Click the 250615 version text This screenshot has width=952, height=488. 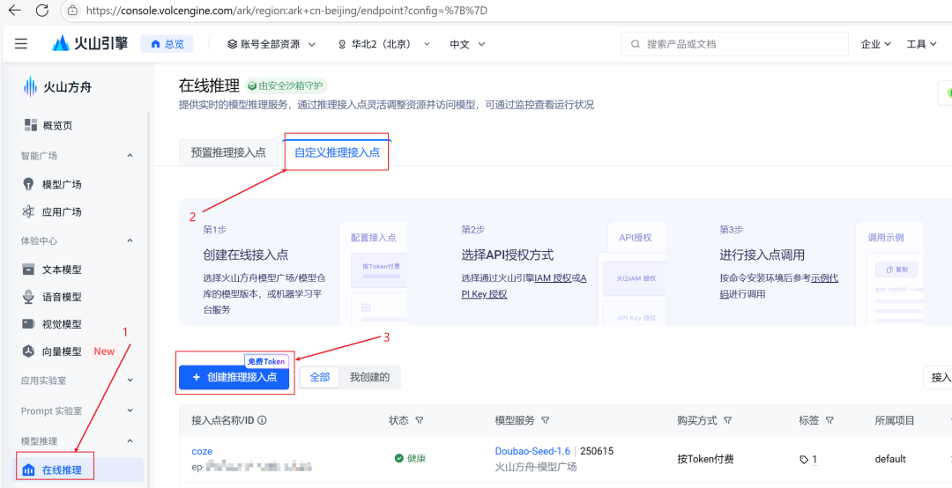[597, 451]
